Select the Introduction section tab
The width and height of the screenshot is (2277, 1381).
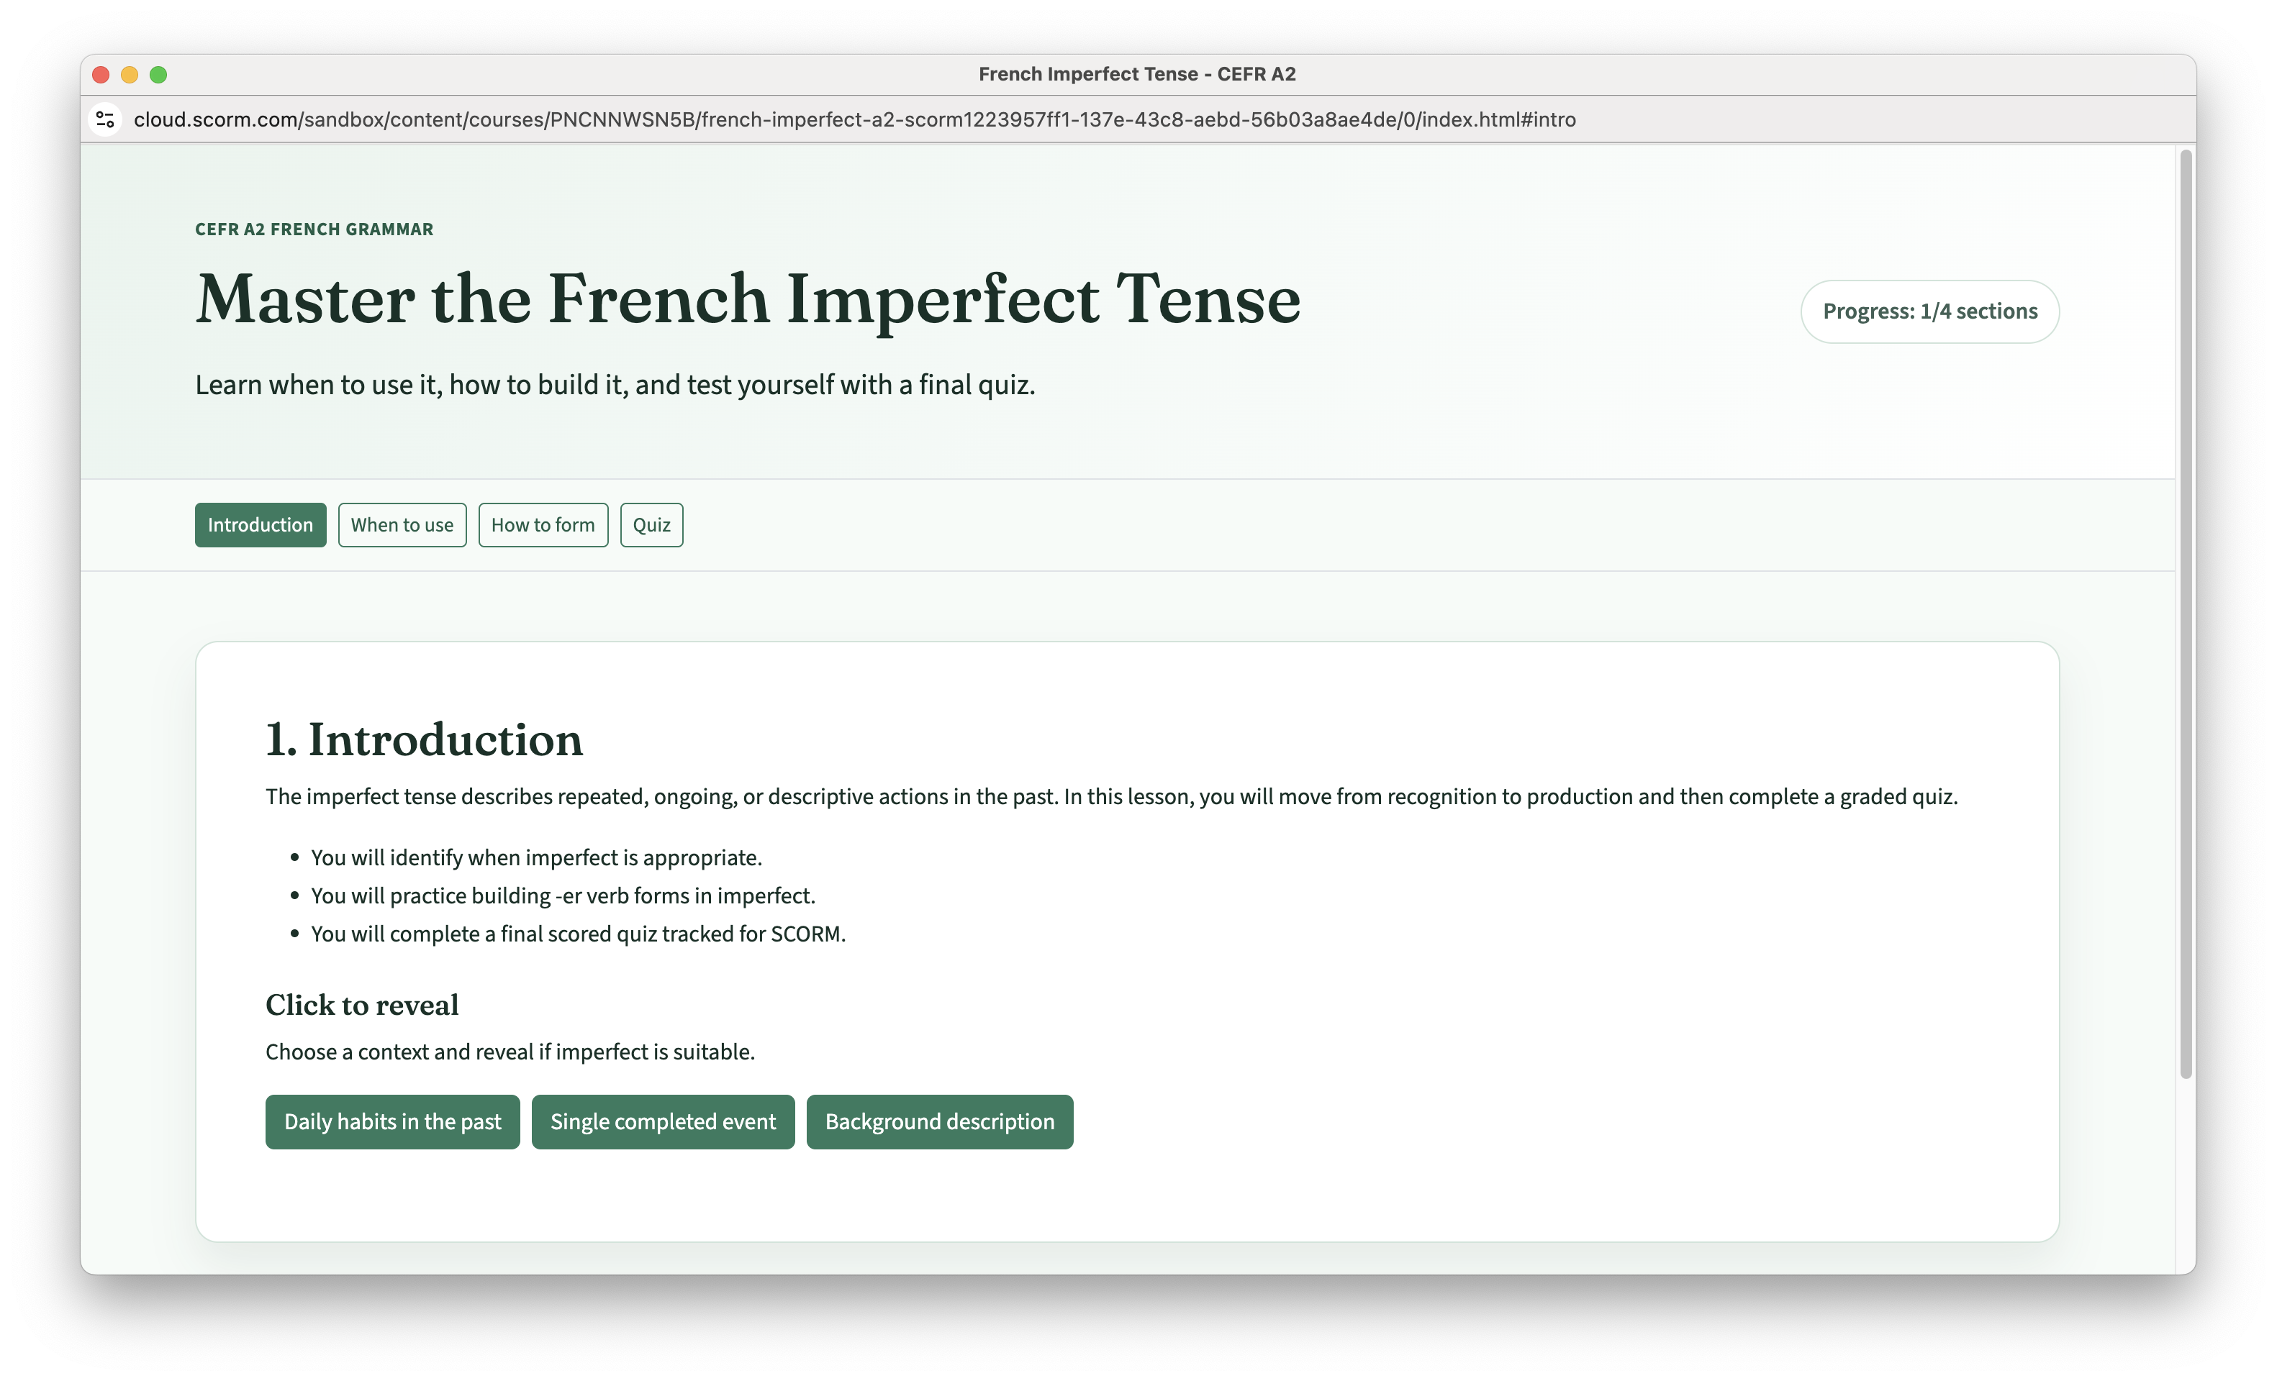point(260,524)
